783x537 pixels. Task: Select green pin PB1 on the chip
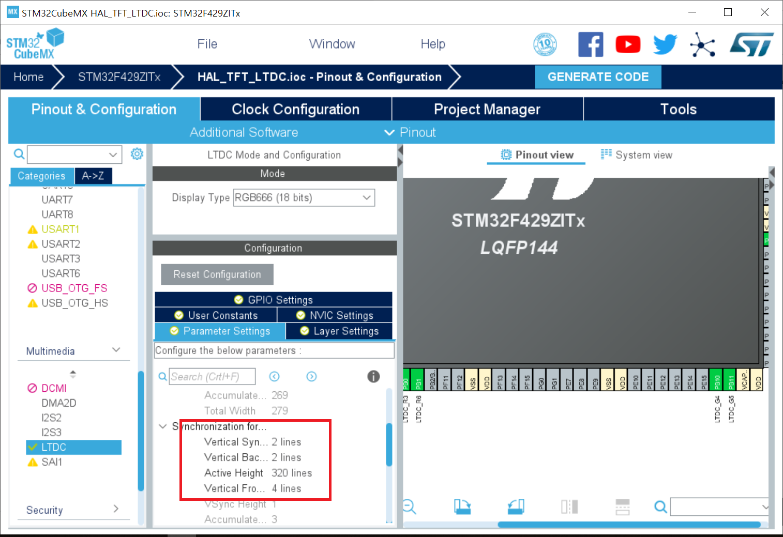pos(417,380)
